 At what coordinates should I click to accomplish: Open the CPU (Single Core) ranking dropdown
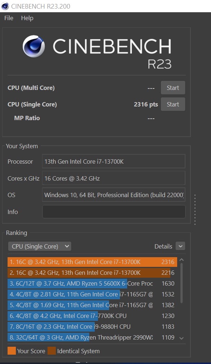coord(40,246)
